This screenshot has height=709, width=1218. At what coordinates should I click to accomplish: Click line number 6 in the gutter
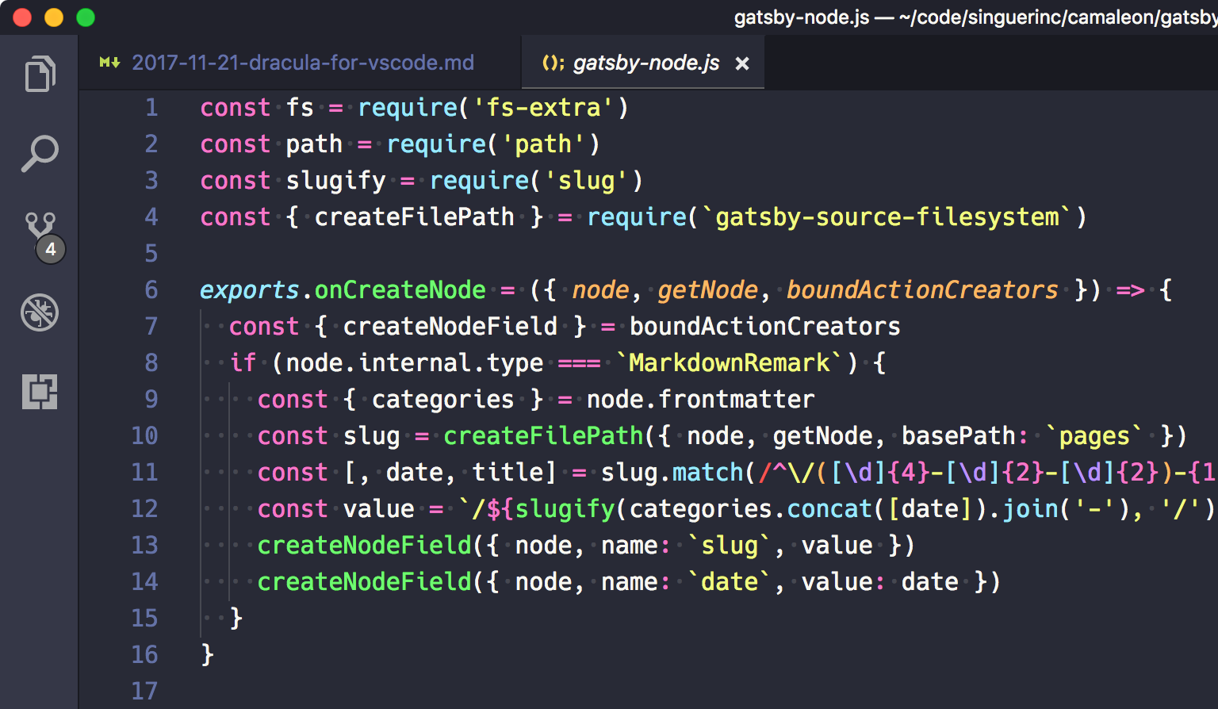[151, 289]
